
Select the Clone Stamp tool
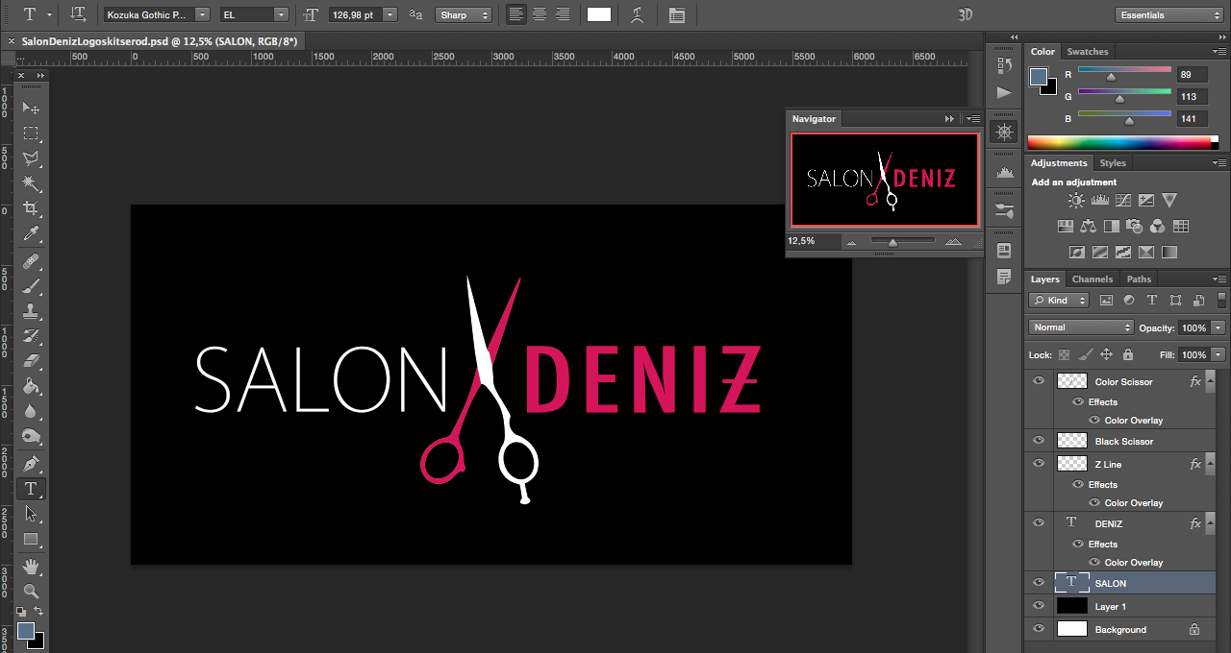point(31,311)
